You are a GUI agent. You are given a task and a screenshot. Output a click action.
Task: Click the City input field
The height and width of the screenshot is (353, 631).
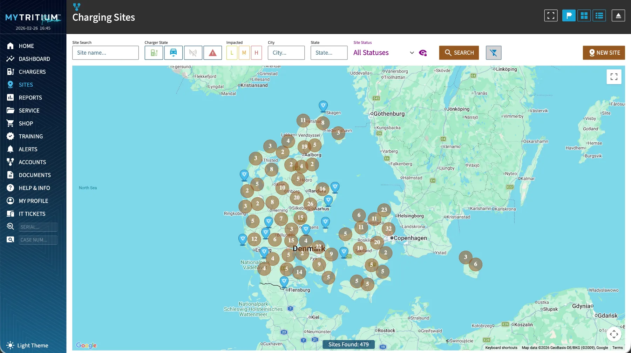pos(286,53)
